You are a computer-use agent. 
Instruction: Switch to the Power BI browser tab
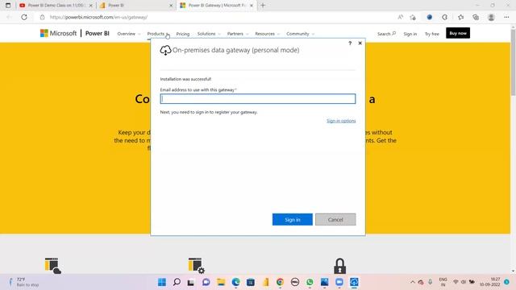pyautogui.click(x=135, y=6)
